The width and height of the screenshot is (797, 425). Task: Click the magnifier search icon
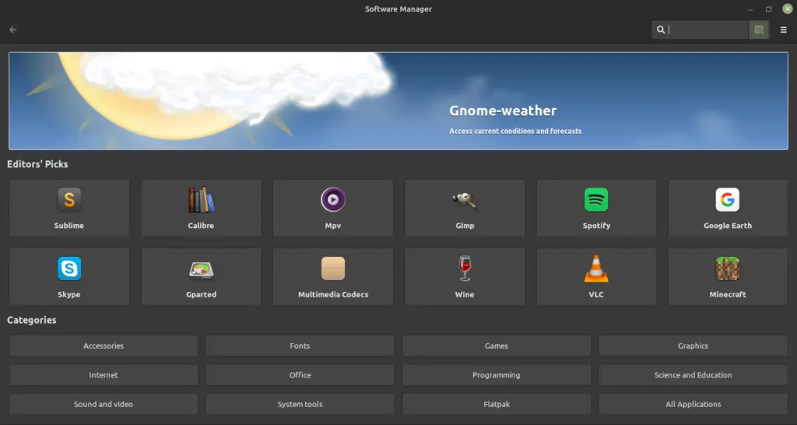click(x=661, y=30)
